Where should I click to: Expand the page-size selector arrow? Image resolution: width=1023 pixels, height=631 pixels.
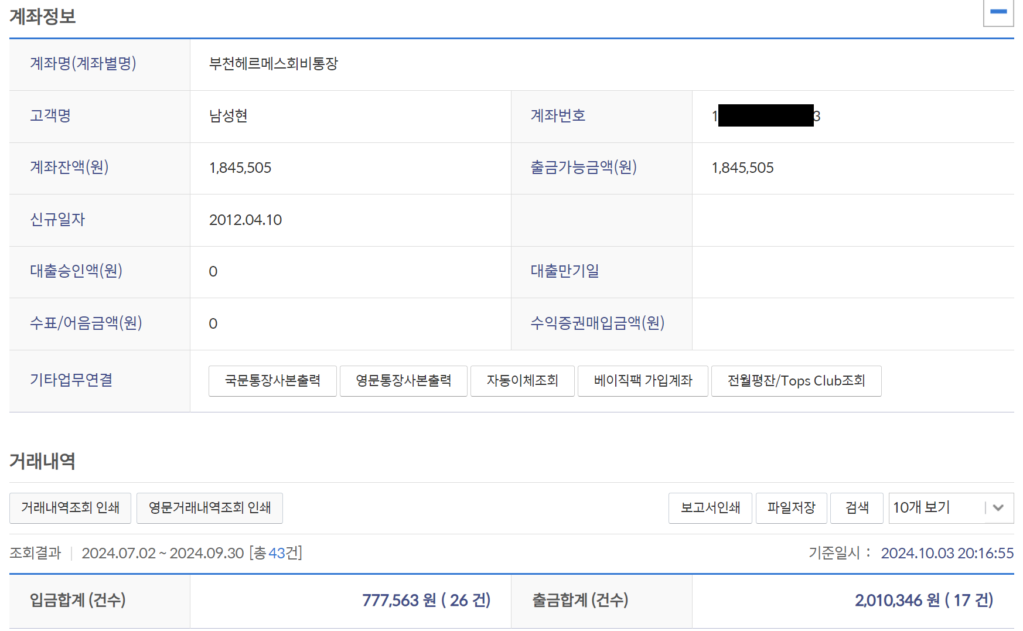999,508
